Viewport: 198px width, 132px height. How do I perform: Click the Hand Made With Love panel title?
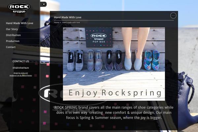tap(68, 17)
